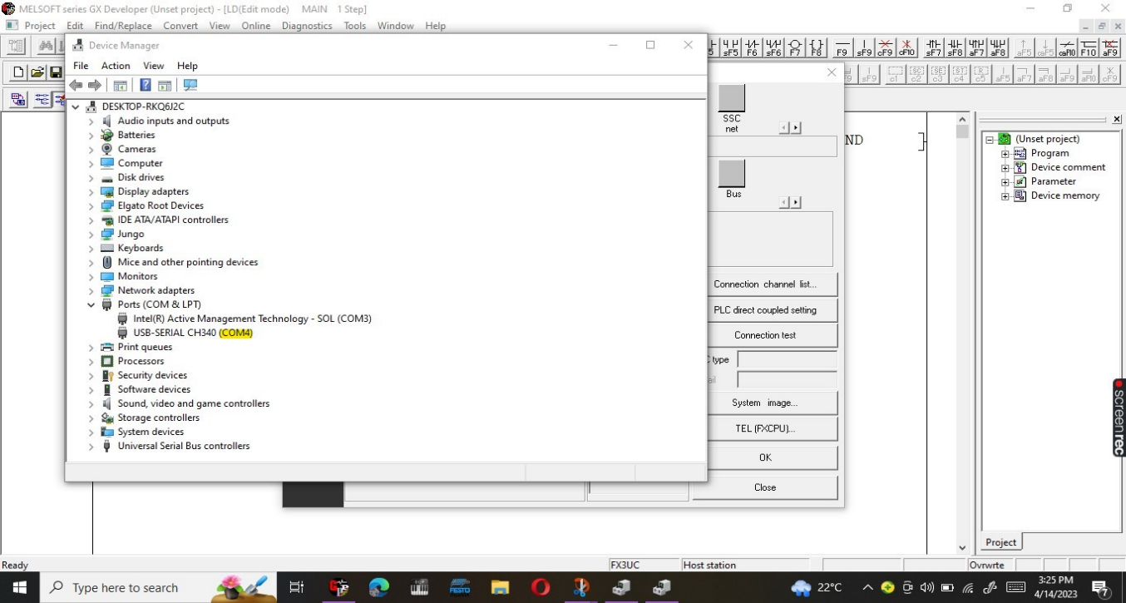Click Scan for hardware changes icon
This screenshot has height=603, width=1126.
pyautogui.click(x=190, y=85)
